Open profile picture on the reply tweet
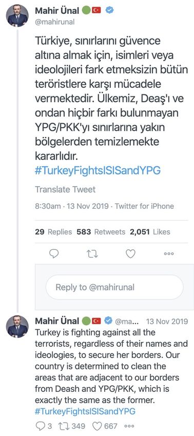The height and width of the screenshot is (436, 194). click(x=17, y=326)
